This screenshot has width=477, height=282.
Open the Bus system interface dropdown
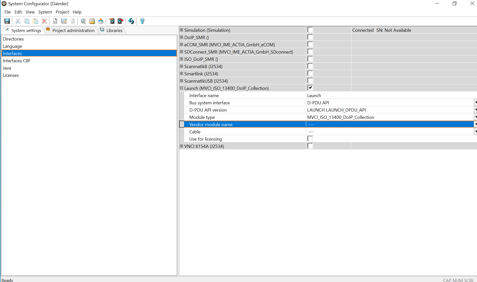[475, 103]
